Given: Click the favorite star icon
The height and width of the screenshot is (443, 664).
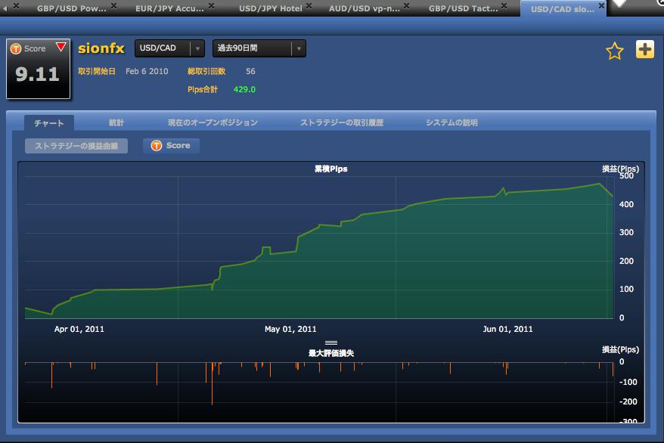Looking at the screenshot, I should click(x=614, y=51).
